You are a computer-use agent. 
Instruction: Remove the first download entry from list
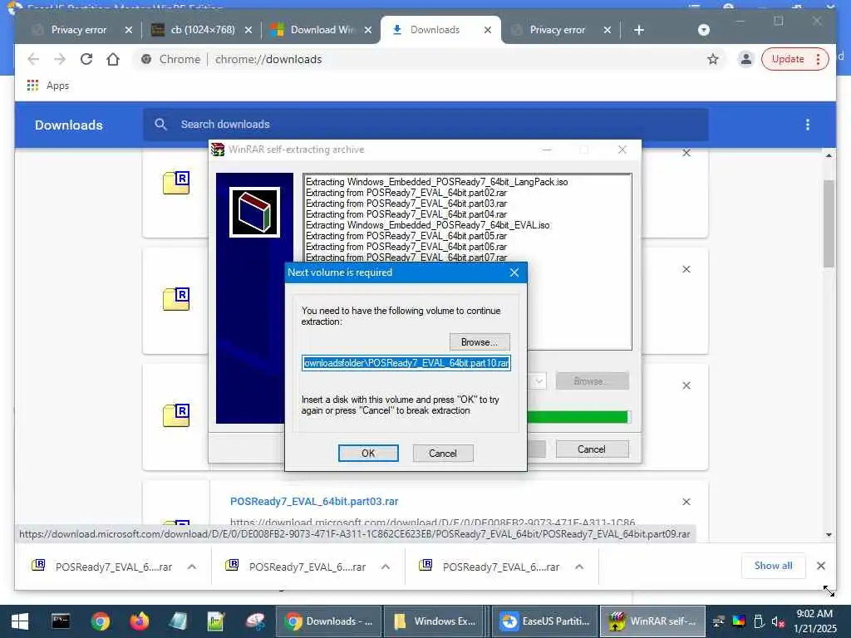pyautogui.click(x=686, y=153)
